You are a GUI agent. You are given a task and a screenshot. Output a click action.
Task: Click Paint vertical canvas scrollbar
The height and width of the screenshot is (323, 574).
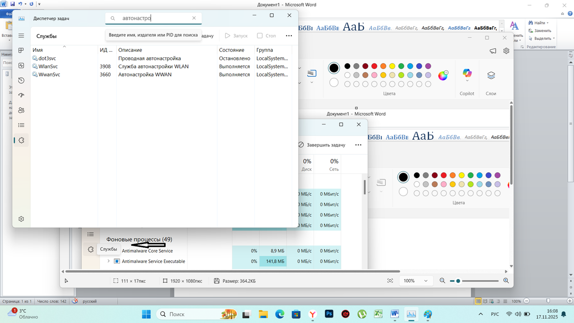point(511,145)
